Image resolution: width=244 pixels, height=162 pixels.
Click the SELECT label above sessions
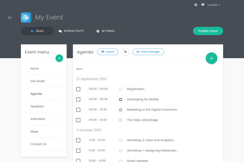coord(80,69)
